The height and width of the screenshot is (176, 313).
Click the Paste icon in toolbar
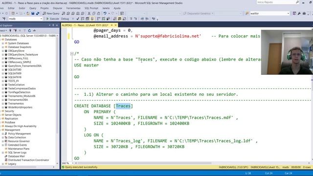(x=98, y=13)
